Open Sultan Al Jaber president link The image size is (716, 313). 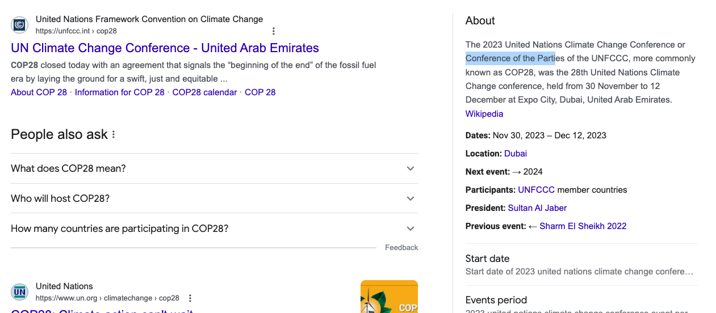click(537, 208)
